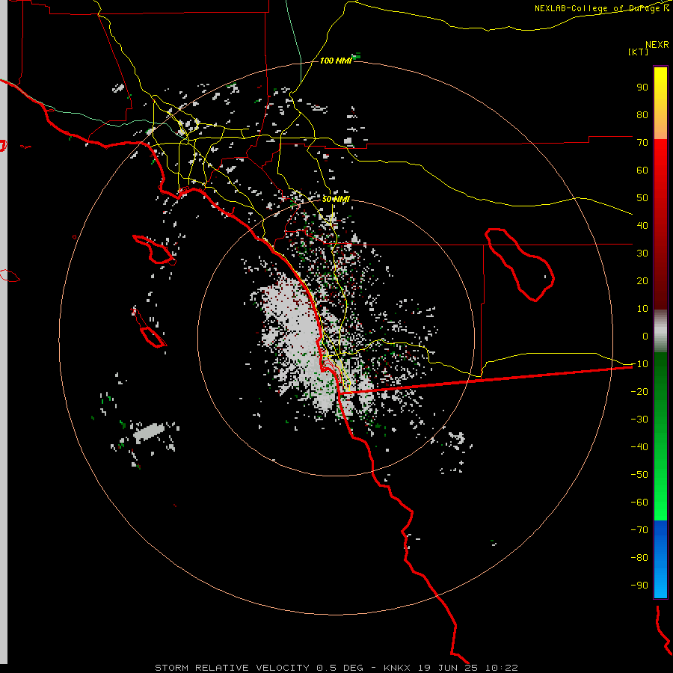
Task: Click the 10 value on velocity scale
Action: click(642, 309)
